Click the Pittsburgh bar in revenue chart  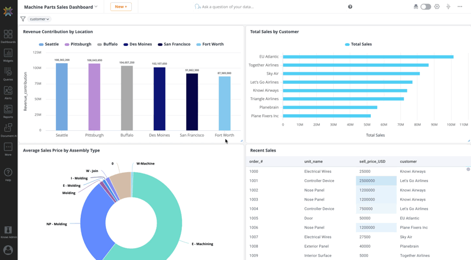(x=94, y=97)
